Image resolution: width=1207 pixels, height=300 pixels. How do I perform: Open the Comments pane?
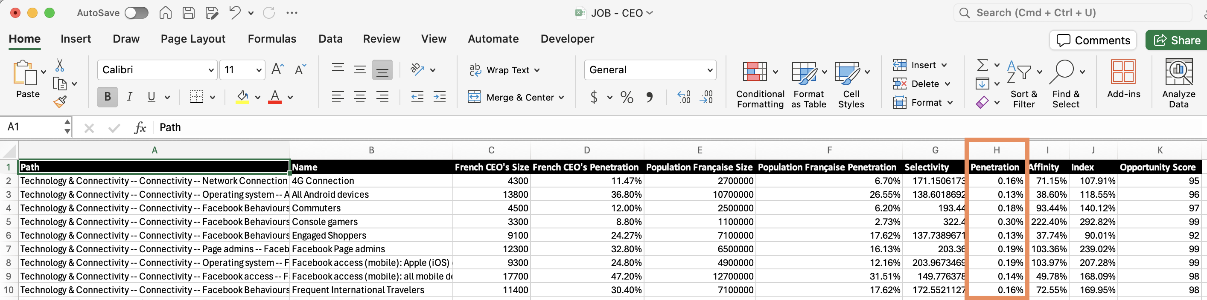pos(1093,40)
